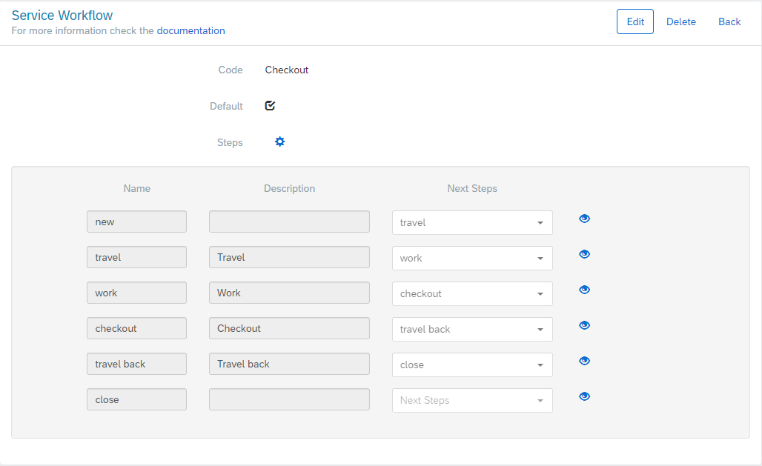This screenshot has height=466, width=762.
Task: Click the name field containing new
Action: tap(136, 222)
